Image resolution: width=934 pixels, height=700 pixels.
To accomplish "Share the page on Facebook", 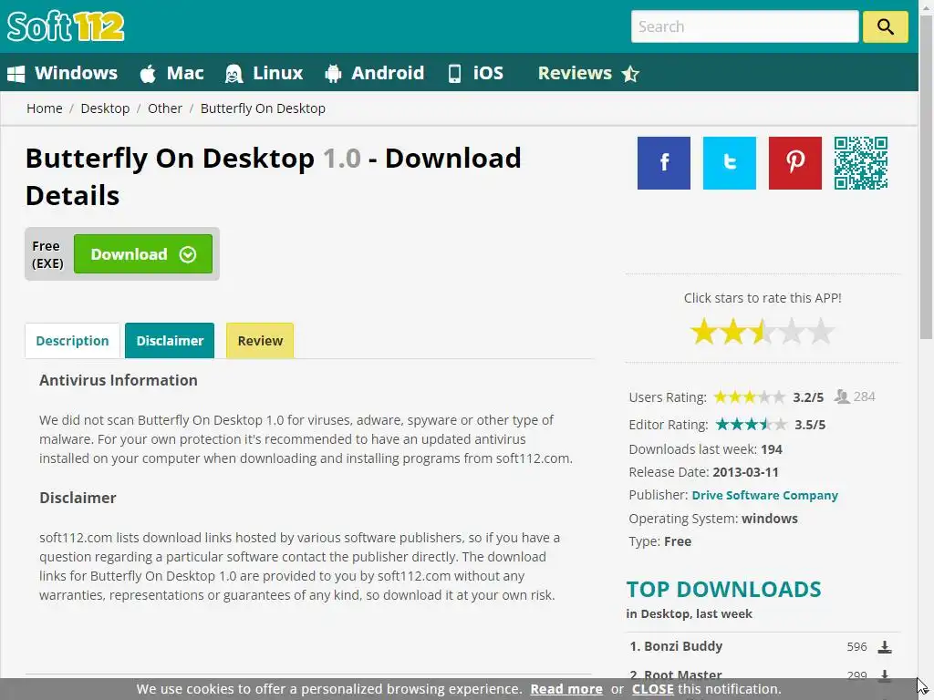I will (x=664, y=163).
